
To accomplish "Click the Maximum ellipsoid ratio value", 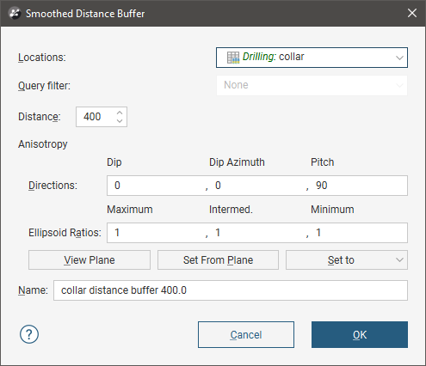I will coord(157,233).
